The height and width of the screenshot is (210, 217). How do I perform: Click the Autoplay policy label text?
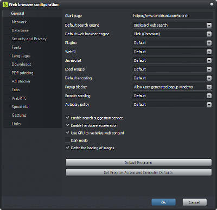[77, 105]
